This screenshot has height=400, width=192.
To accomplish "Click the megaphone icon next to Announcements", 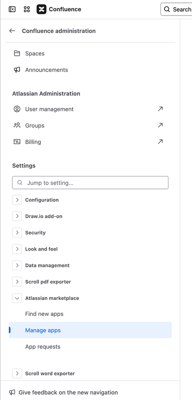I will click(17, 70).
